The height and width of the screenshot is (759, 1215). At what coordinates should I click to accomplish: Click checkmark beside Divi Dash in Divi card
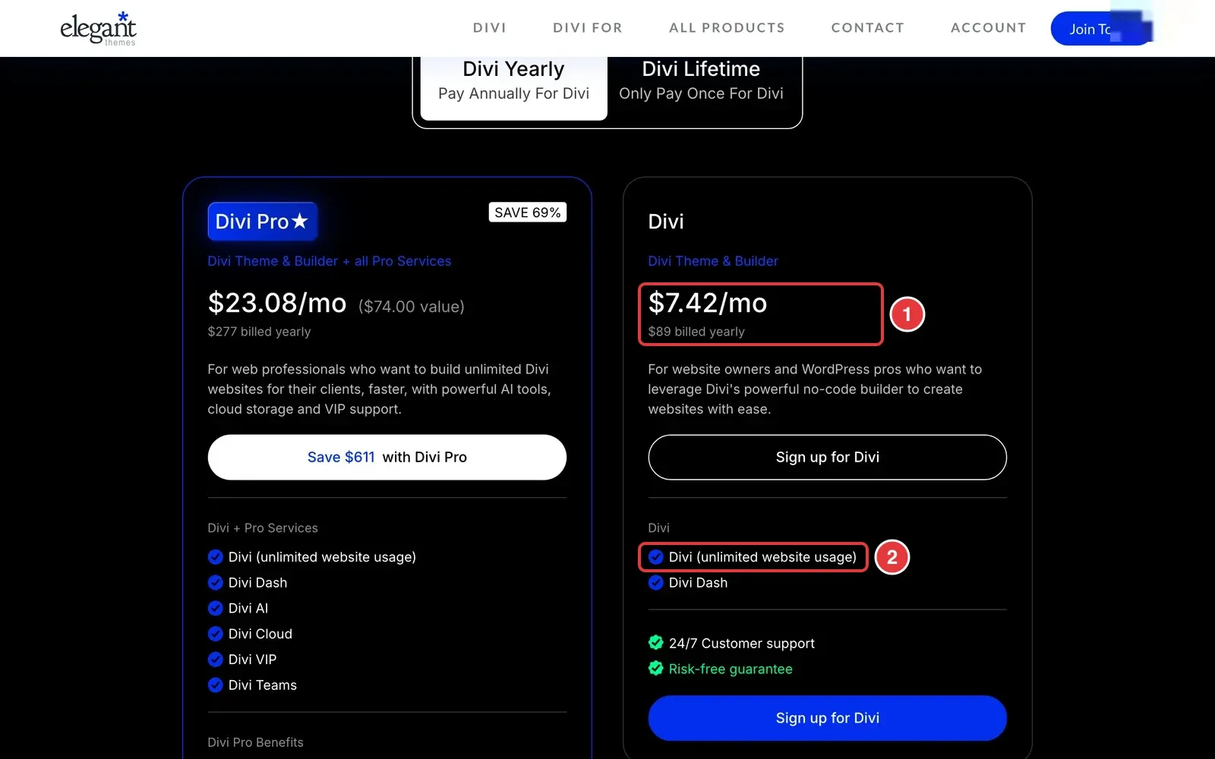pos(656,582)
